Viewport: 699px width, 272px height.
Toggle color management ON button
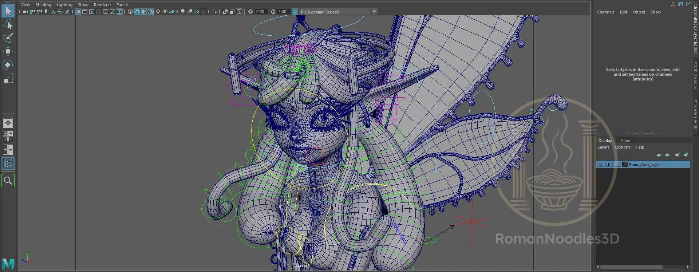[x=295, y=12]
